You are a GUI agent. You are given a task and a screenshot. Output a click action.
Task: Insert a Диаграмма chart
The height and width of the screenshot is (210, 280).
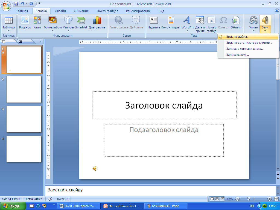pyautogui.click(x=97, y=23)
